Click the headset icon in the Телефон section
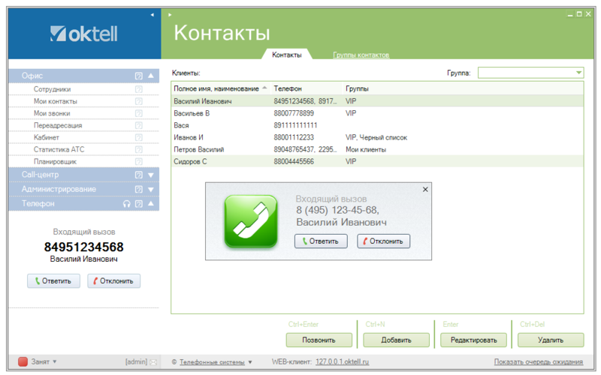The height and width of the screenshot is (375, 601). pos(127,203)
